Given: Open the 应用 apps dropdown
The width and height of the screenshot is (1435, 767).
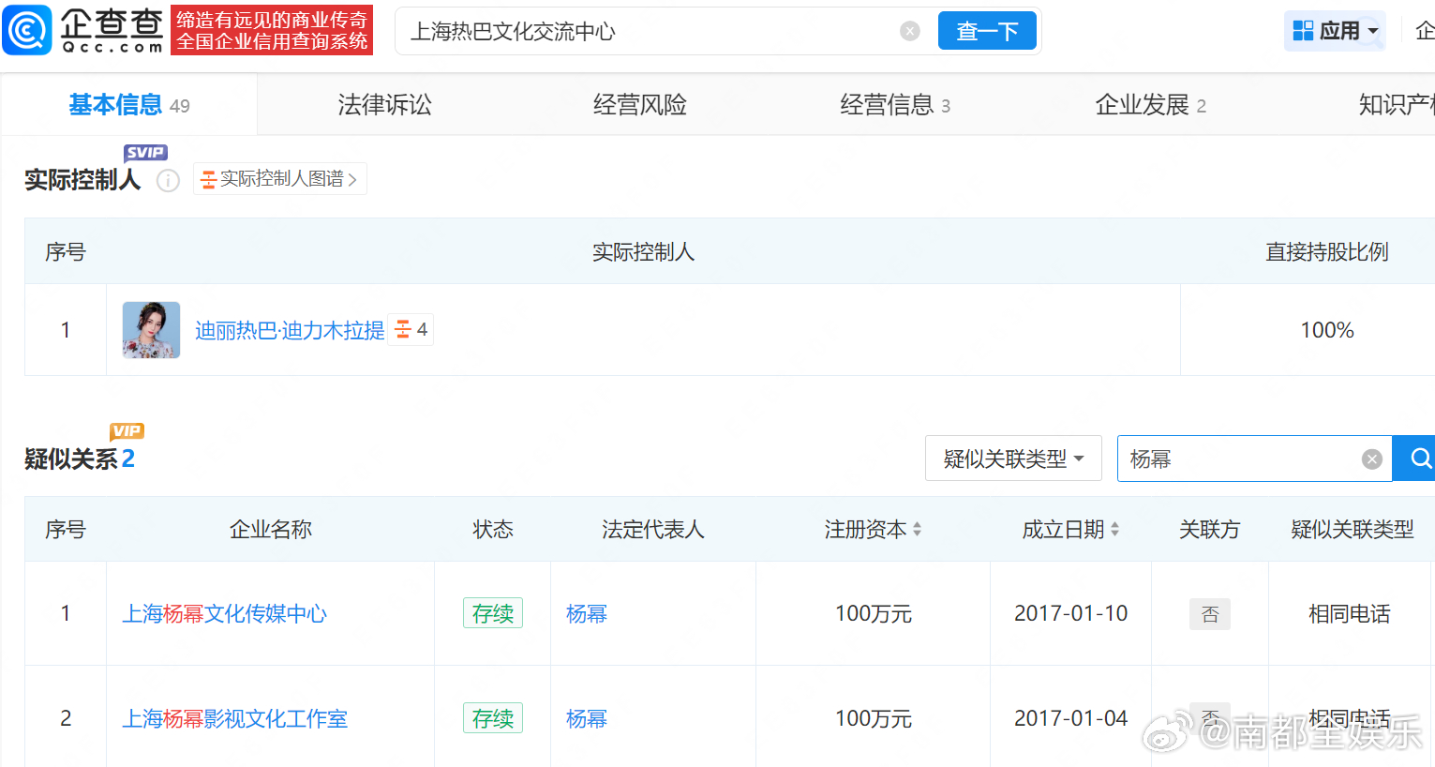Looking at the screenshot, I should 1335,31.
